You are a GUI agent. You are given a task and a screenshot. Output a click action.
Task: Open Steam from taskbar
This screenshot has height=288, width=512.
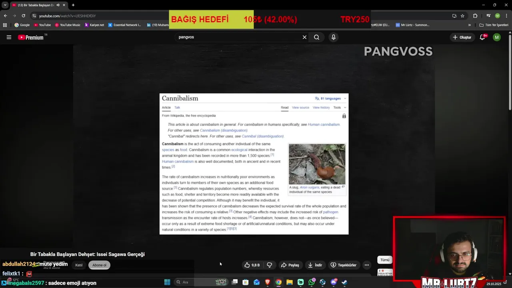344,282
